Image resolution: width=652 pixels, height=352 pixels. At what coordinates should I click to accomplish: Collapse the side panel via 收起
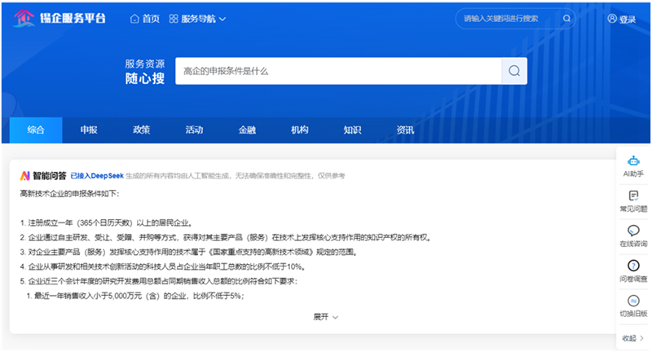coord(633,337)
